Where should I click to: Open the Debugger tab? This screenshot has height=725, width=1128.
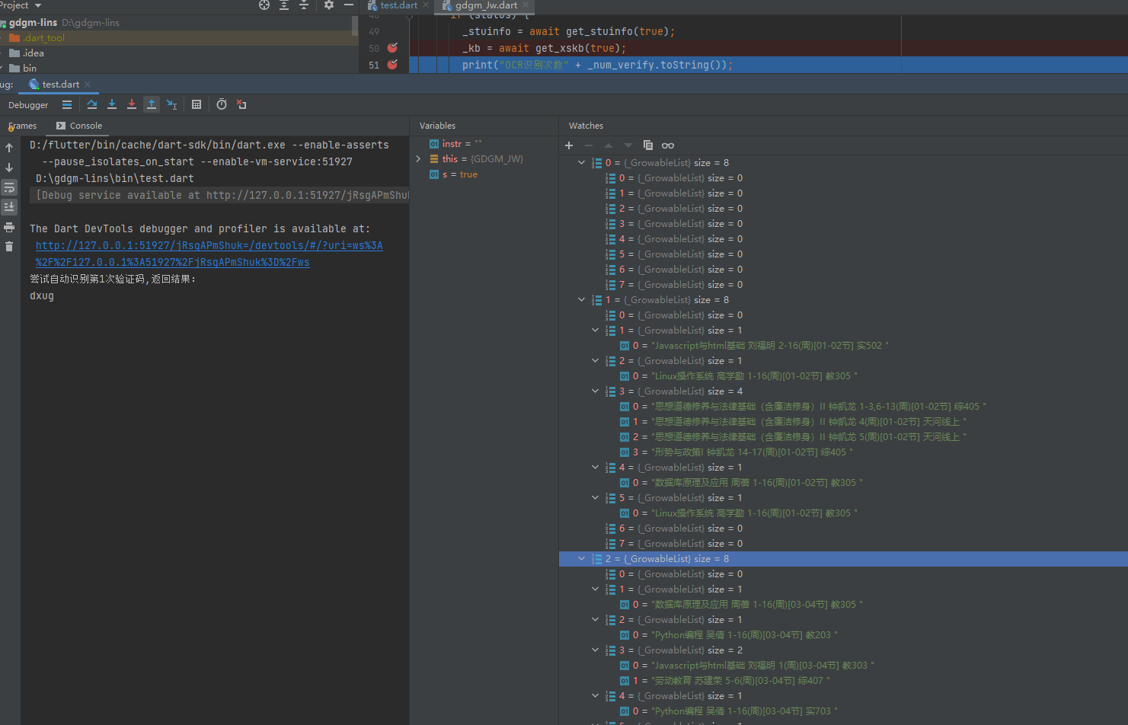tap(28, 105)
